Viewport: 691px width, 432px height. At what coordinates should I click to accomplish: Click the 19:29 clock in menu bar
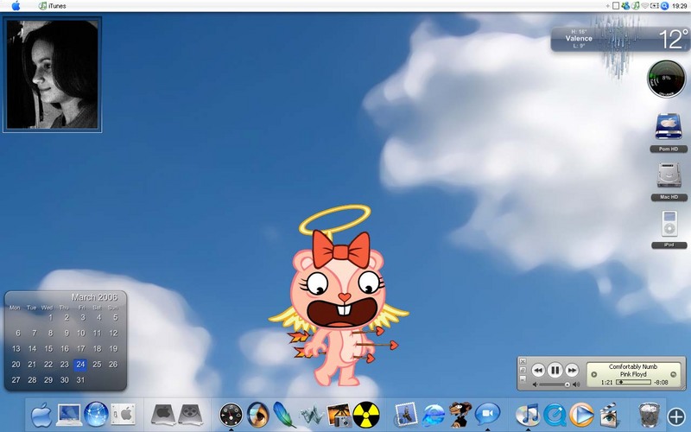point(680,6)
